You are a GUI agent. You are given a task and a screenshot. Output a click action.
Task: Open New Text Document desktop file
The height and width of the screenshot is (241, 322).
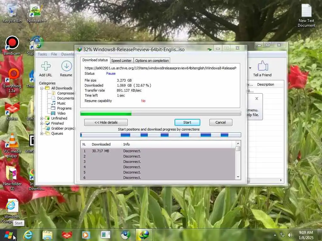click(x=306, y=16)
